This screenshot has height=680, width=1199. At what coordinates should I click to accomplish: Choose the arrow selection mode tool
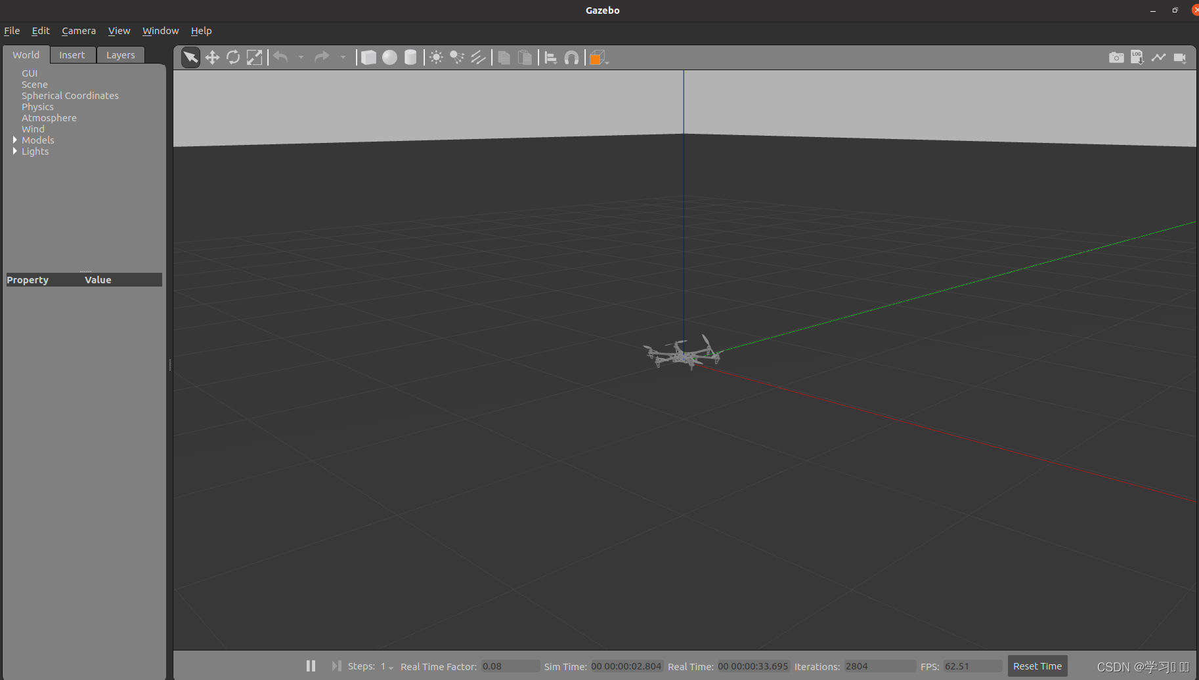(190, 58)
